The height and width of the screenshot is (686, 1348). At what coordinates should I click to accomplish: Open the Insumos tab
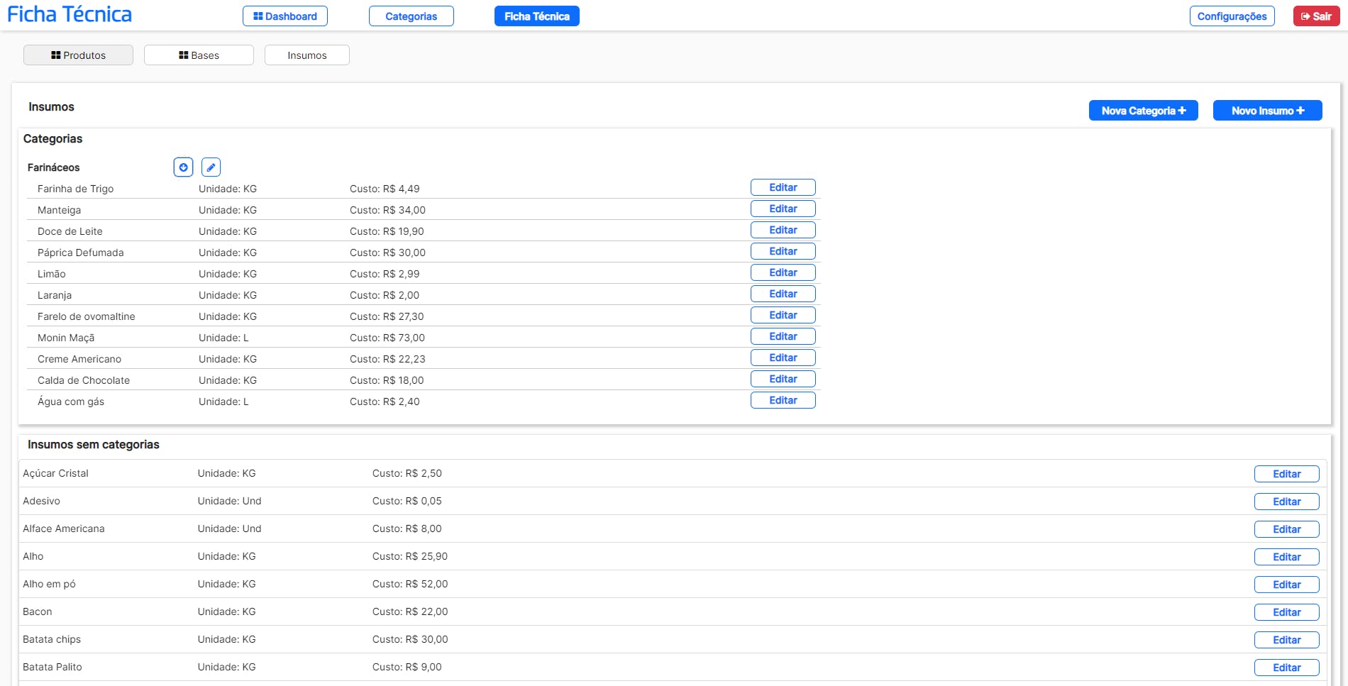[x=306, y=55]
